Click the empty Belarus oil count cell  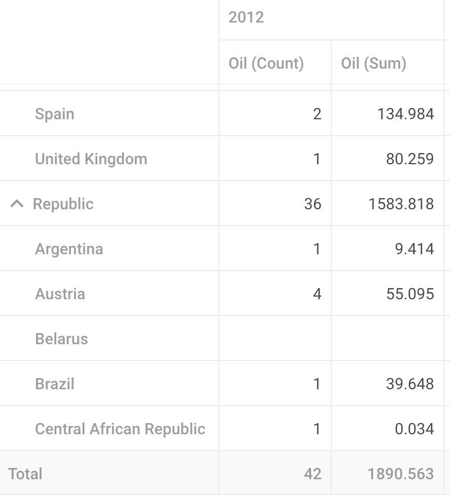(x=275, y=339)
